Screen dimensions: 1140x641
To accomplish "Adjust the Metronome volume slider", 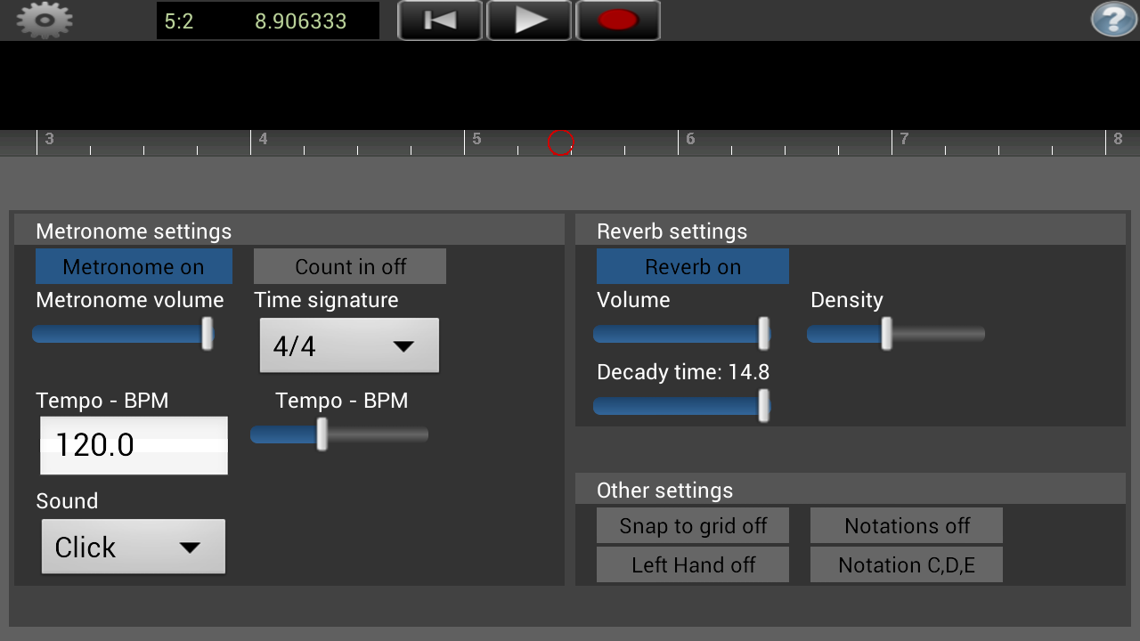I will (x=124, y=334).
